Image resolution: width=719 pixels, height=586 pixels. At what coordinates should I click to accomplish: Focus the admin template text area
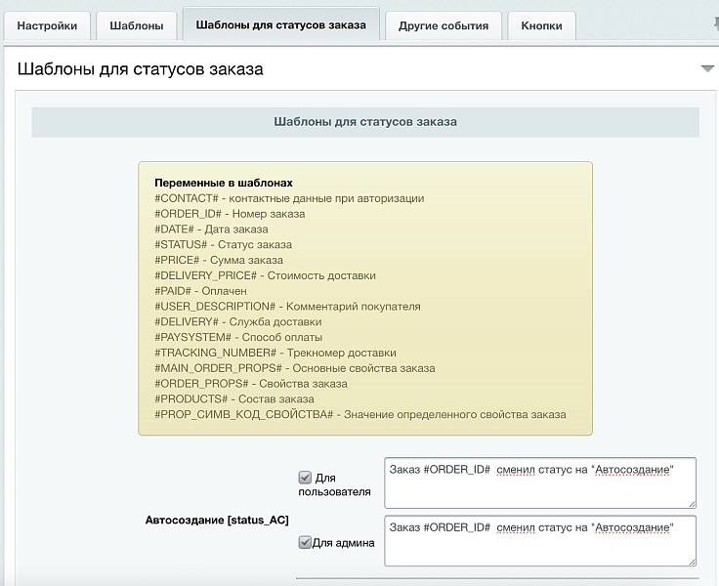click(540, 540)
